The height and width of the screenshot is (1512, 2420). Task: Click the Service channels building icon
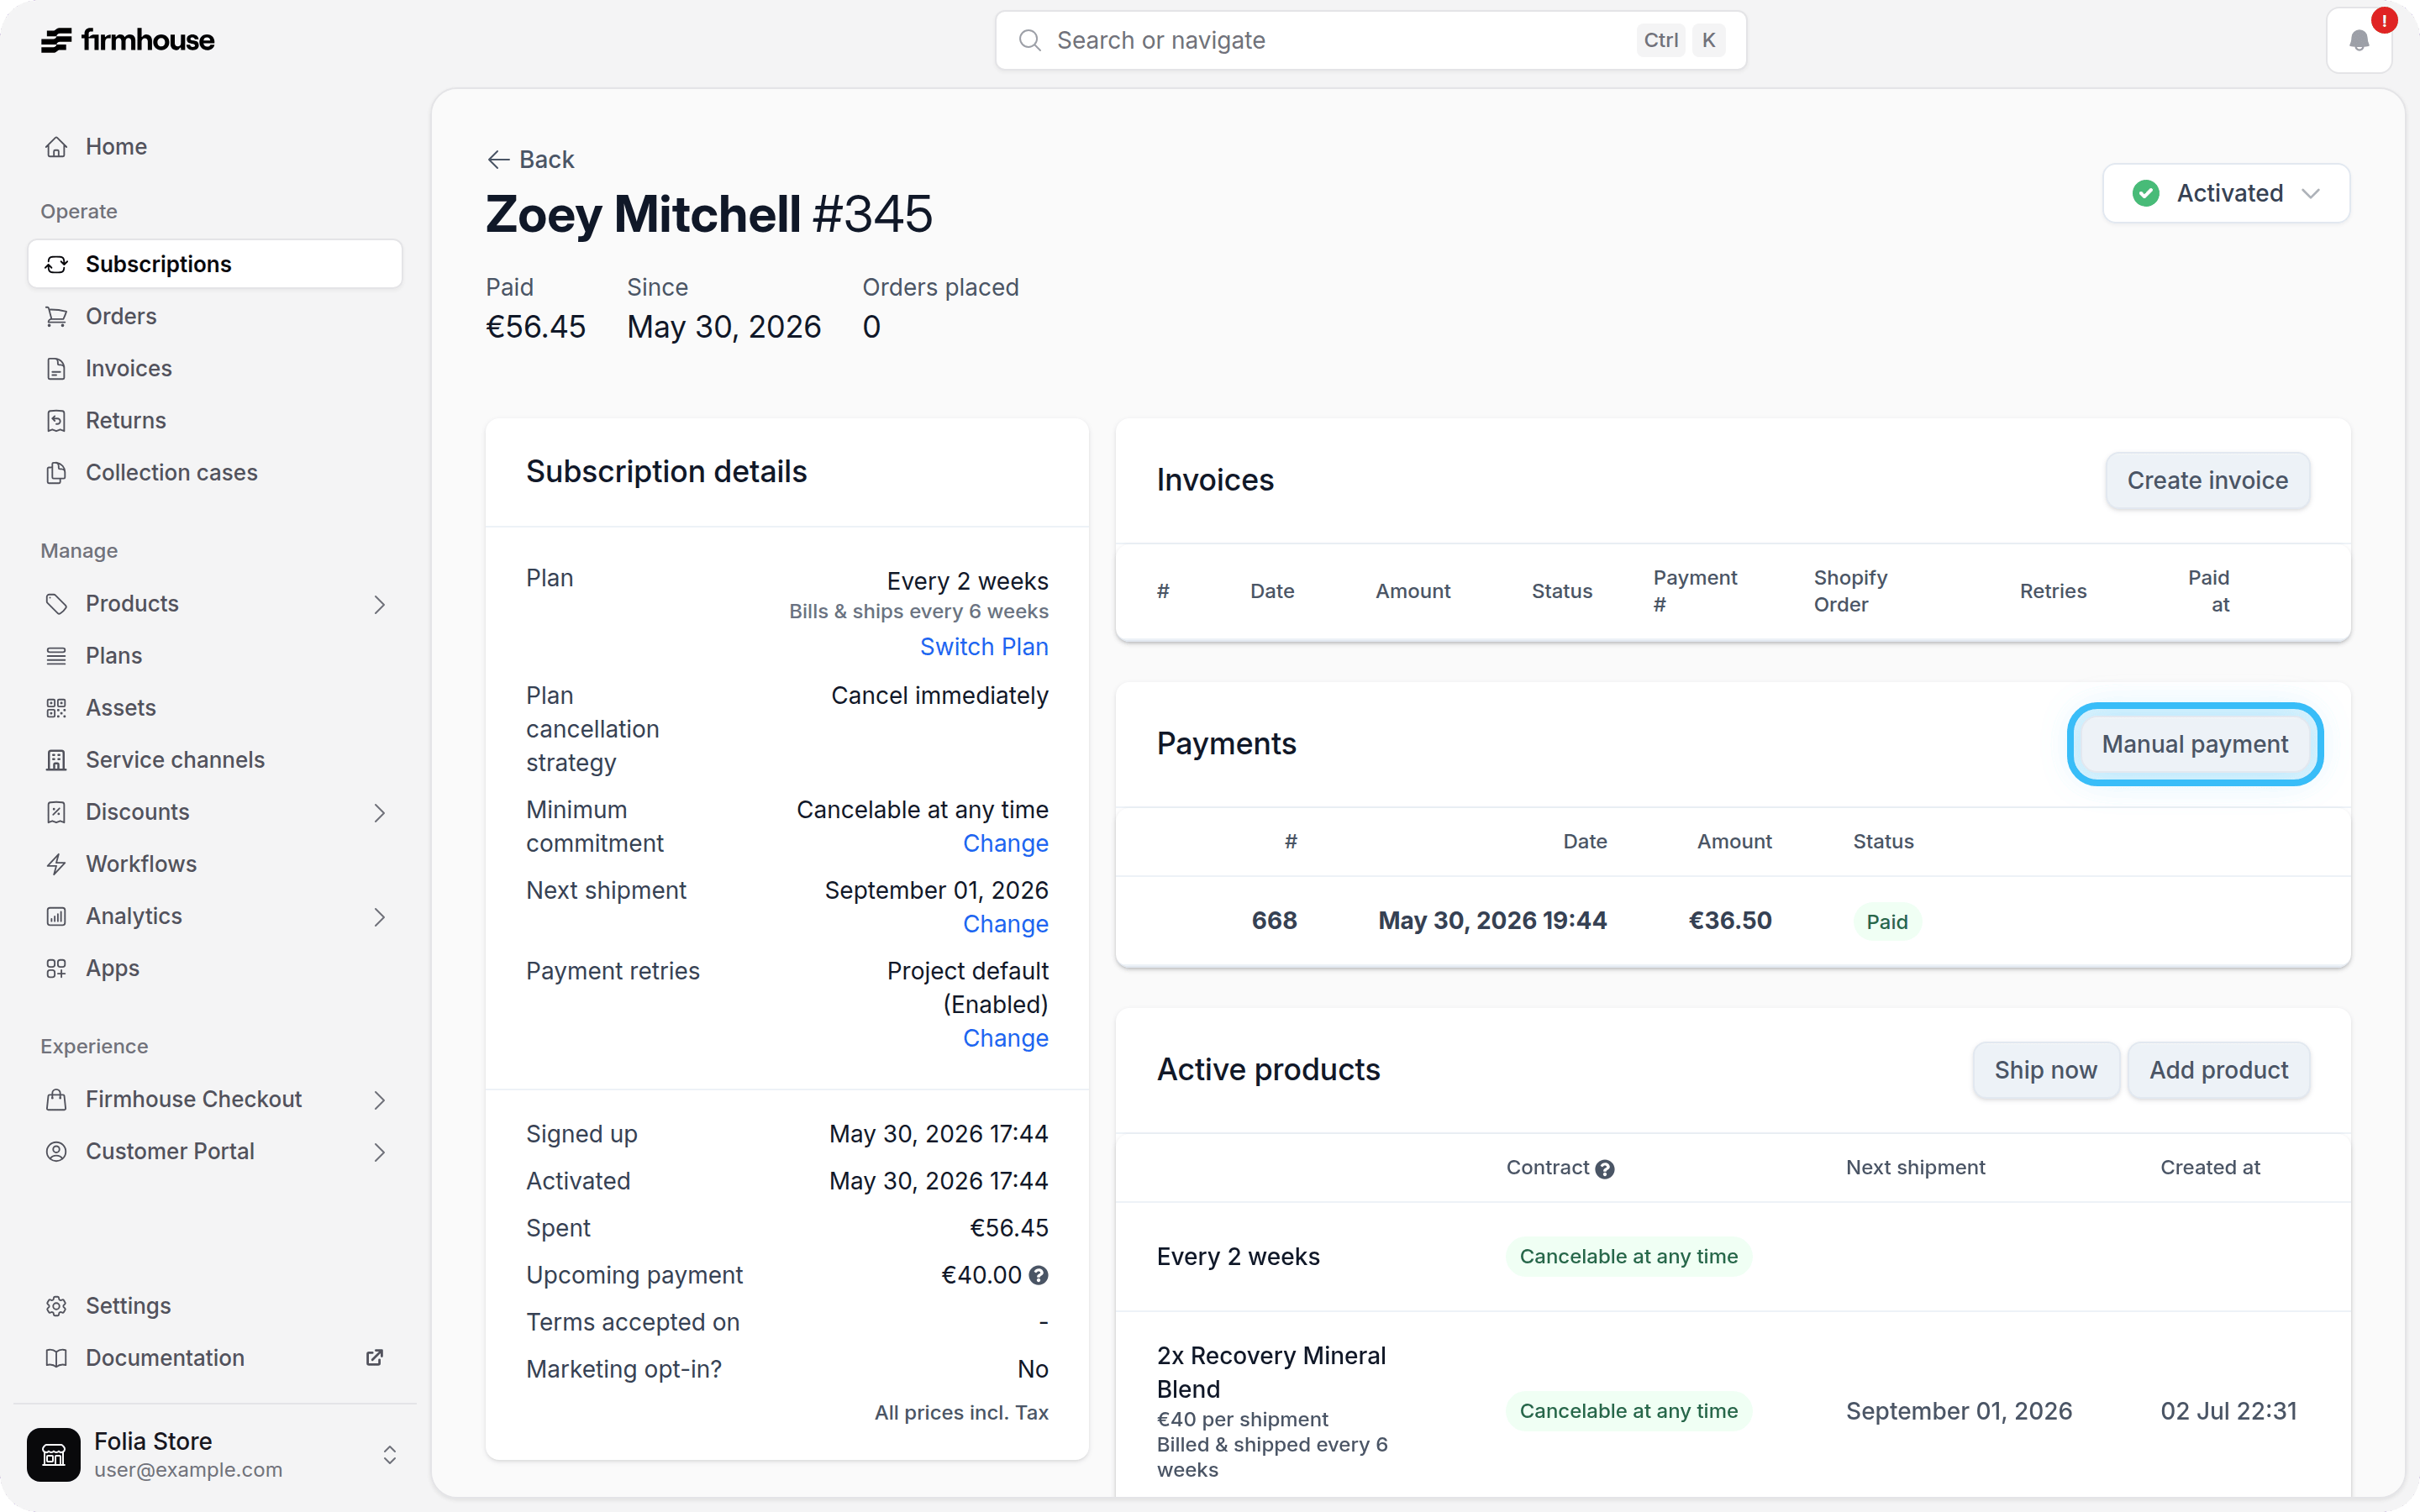click(x=56, y=760)
